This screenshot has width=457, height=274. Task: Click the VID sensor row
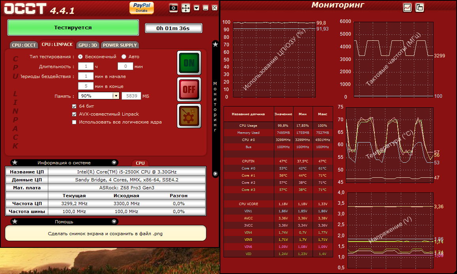coord(278,254)
